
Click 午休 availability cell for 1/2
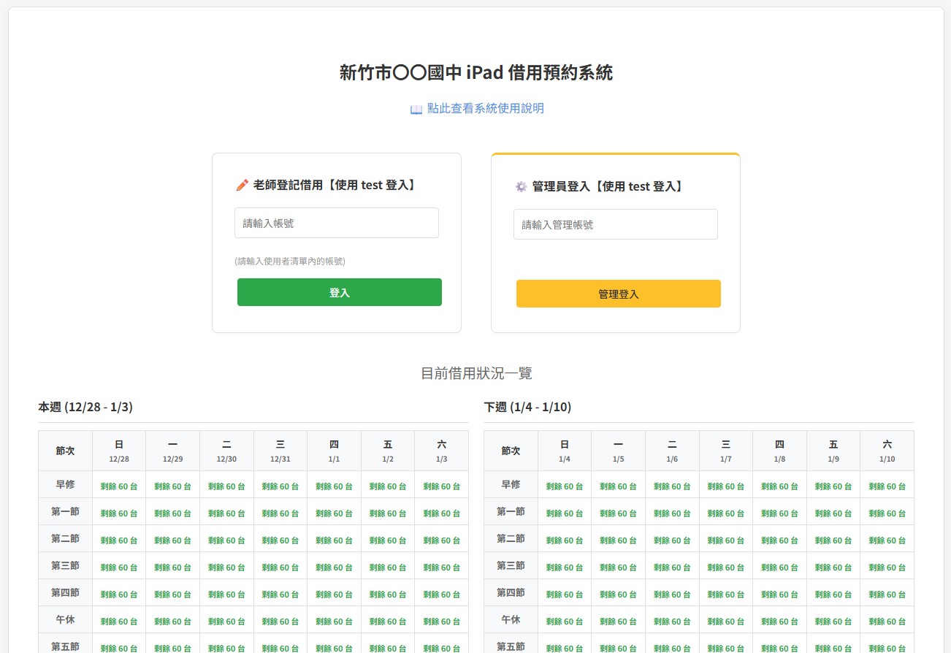(x=388, y=621)
